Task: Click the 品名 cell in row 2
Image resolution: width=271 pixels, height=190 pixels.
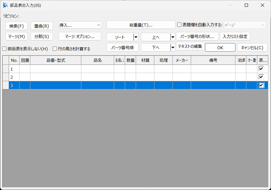Action: (98, 77)
